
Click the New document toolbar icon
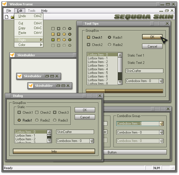(7, 17)
